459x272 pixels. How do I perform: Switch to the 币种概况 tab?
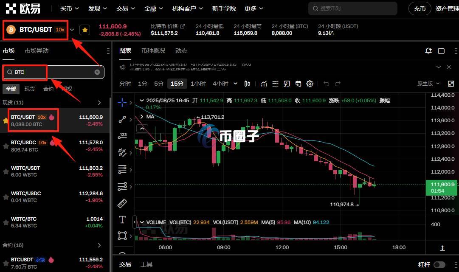153,50
